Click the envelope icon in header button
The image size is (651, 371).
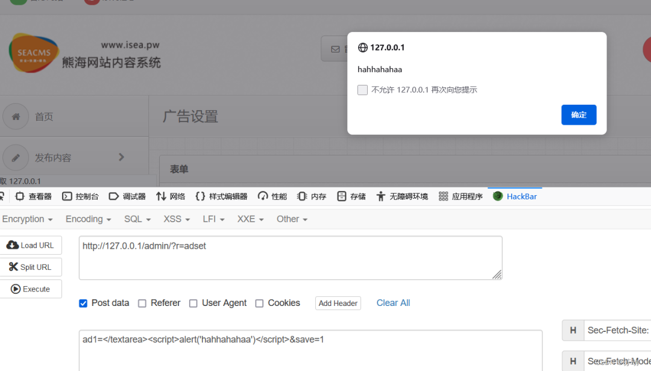pyautogui.click(x=335, y=49)
